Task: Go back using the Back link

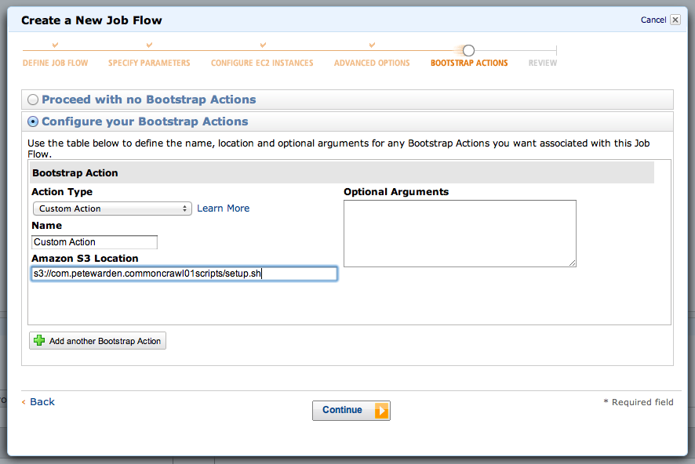Action: coord(42,401)
